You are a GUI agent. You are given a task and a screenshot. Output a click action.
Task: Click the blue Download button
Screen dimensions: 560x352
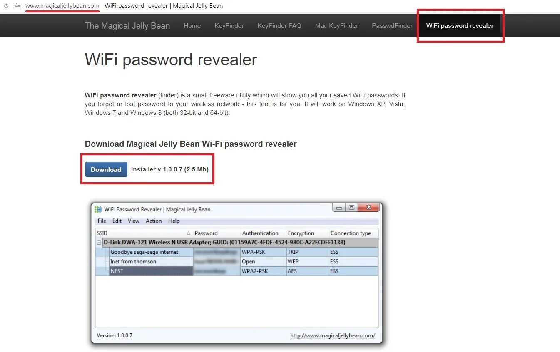coord(106,169)
